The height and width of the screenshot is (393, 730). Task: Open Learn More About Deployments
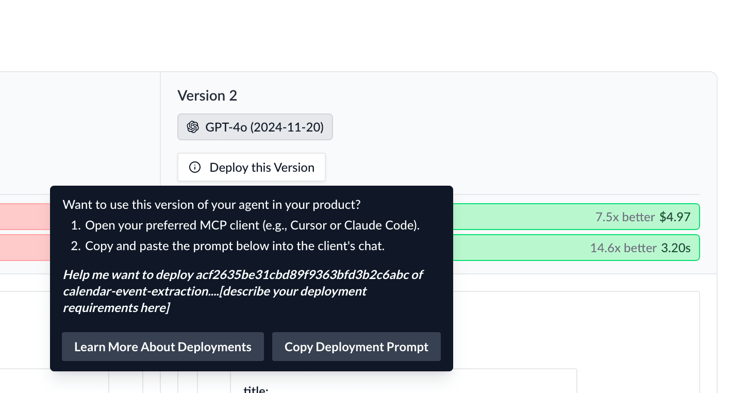coord(163,347)
